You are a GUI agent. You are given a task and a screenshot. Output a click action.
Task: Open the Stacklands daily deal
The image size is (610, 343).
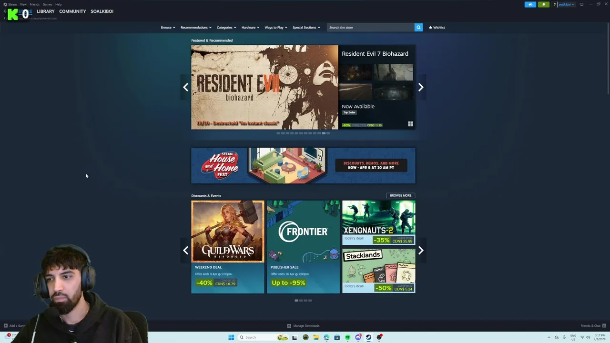pyautogui.click(x=378, y=271)
